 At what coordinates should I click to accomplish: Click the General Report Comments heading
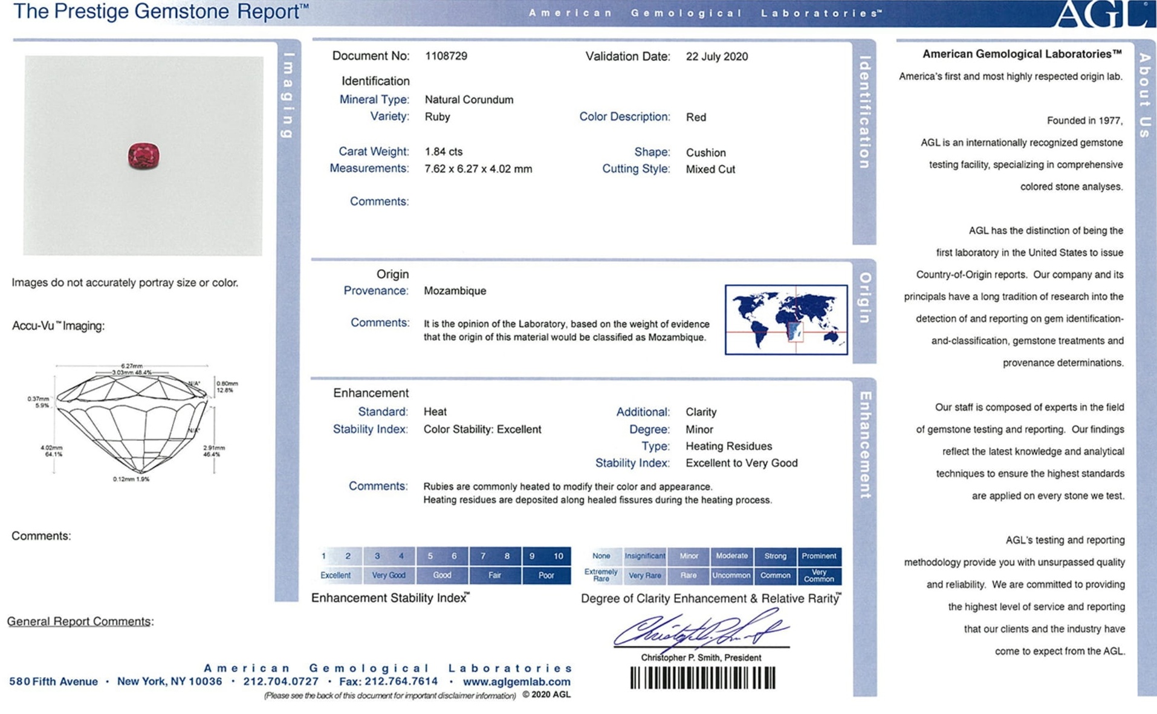click(80, 622)
